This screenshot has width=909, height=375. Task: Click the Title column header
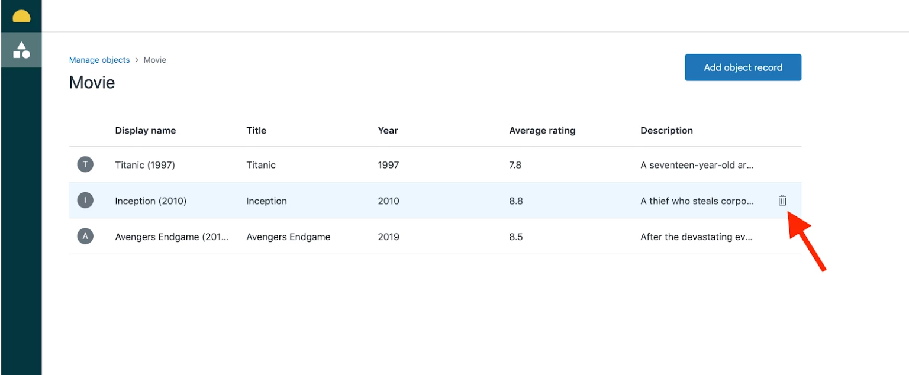click(256, 131)
